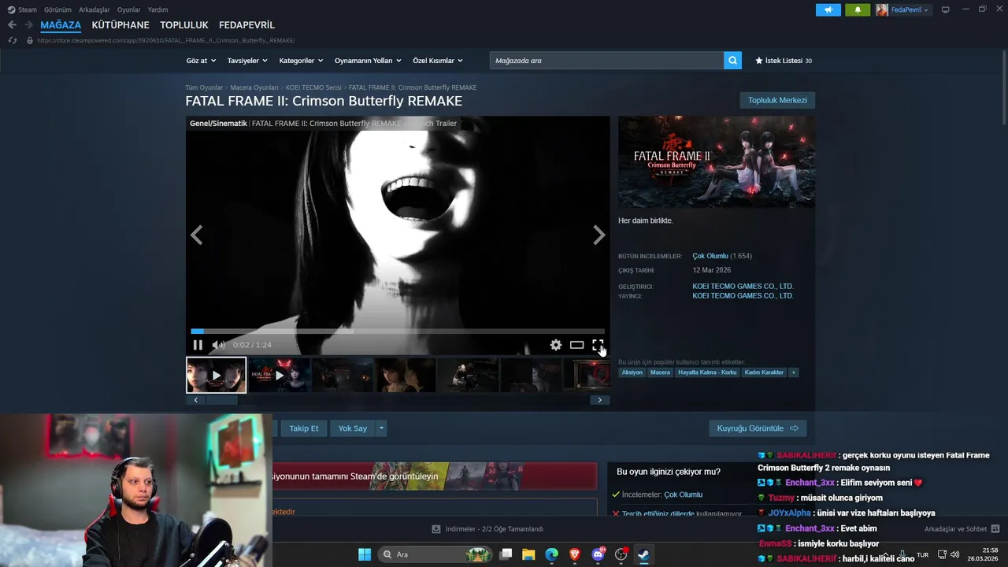Open the green notifications bell
The width and height of the screenshot is (1008, 567).
click(858, 9)
